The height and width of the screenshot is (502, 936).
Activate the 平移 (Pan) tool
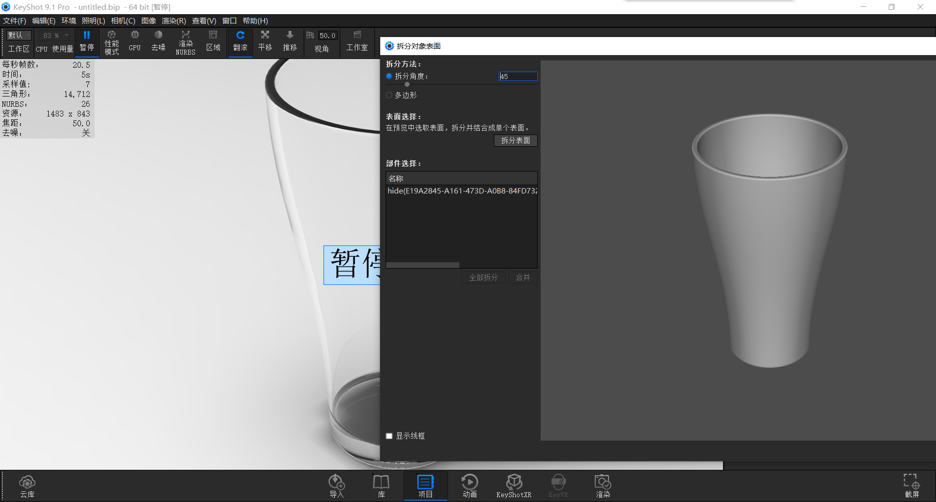(265, 42)
